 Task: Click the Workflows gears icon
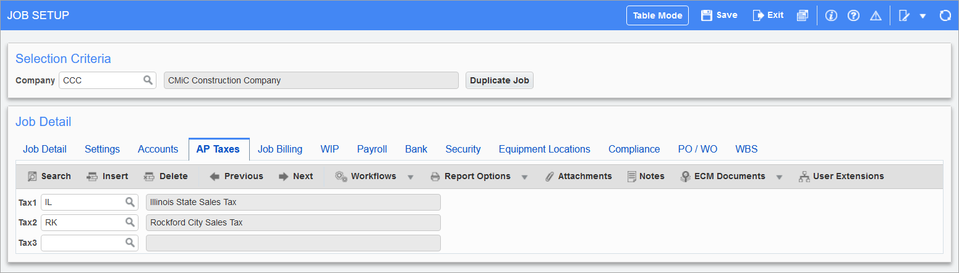[x=341, y=177]
